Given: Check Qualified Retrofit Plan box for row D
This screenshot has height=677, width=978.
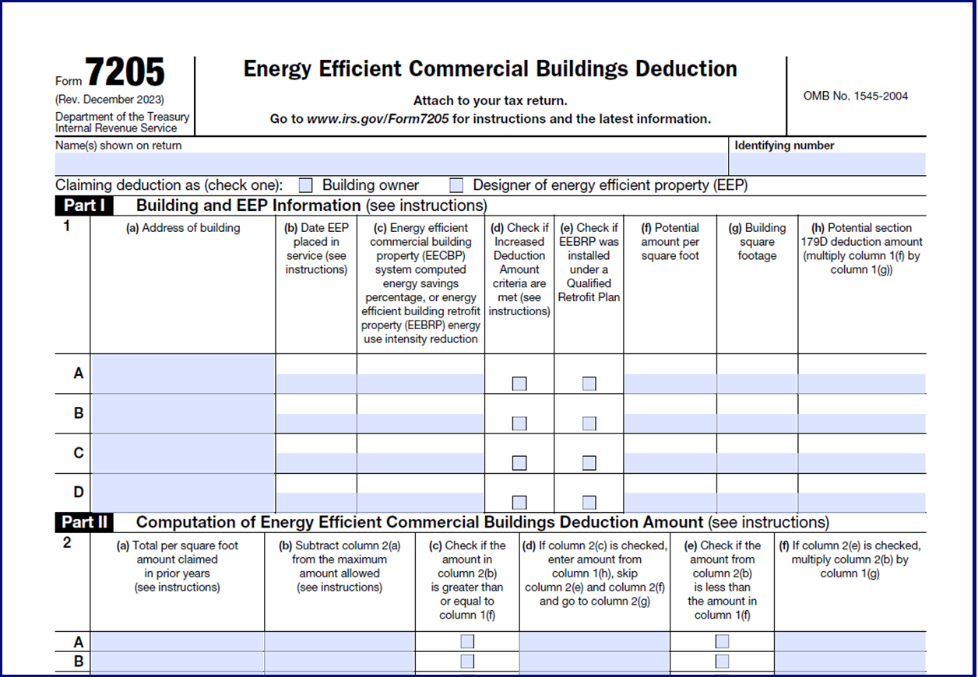Looking at the screenshot, I should click(x=589, y=503).
